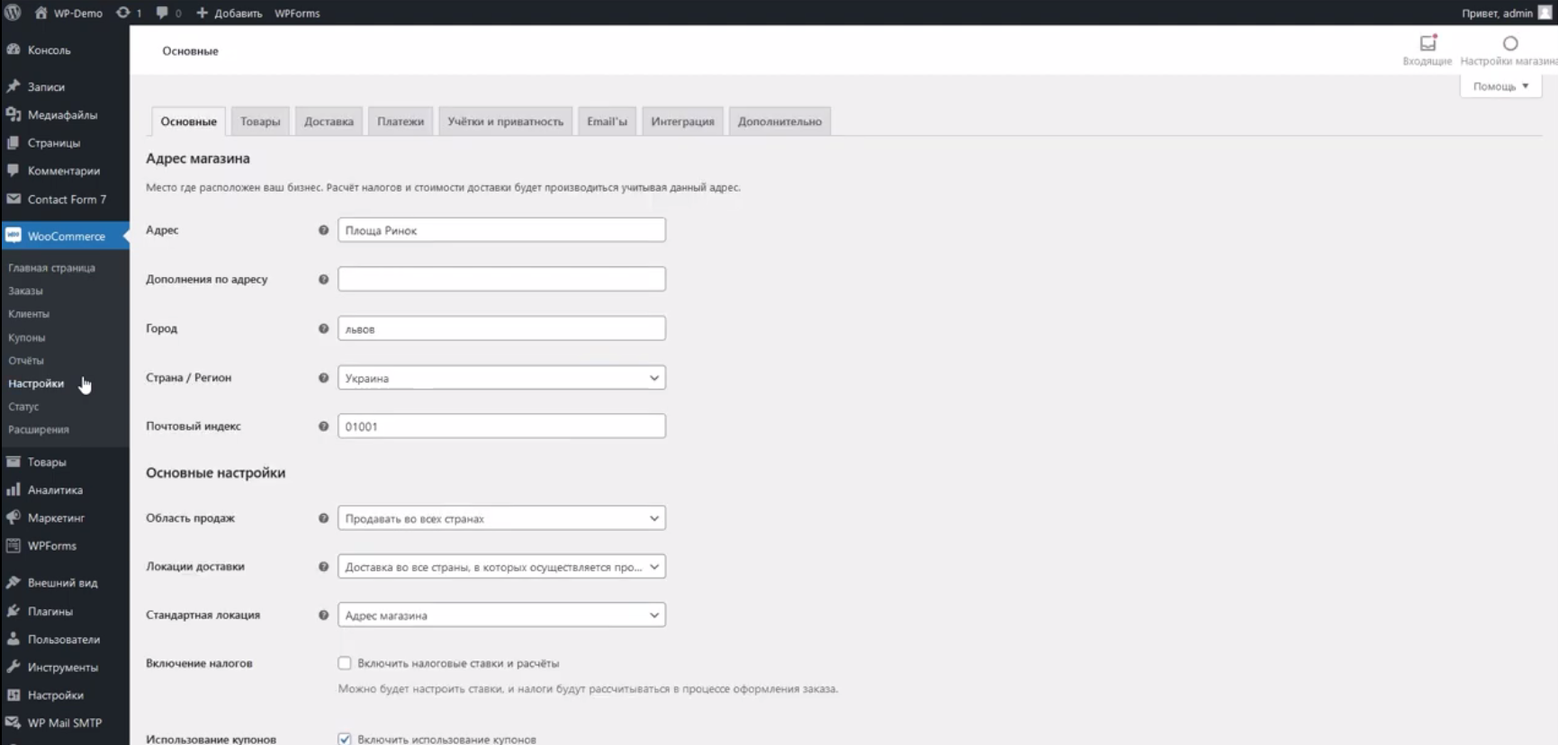The height and width of the screenshot is (745, 1558).
Task: Open Расширения in the WooCommerce submenu
Action: [x=39, y=429]
